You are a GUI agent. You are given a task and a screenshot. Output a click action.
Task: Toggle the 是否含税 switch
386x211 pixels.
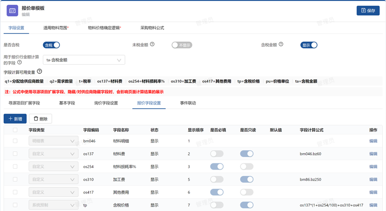pyautogui.click(x=51, y=45)
